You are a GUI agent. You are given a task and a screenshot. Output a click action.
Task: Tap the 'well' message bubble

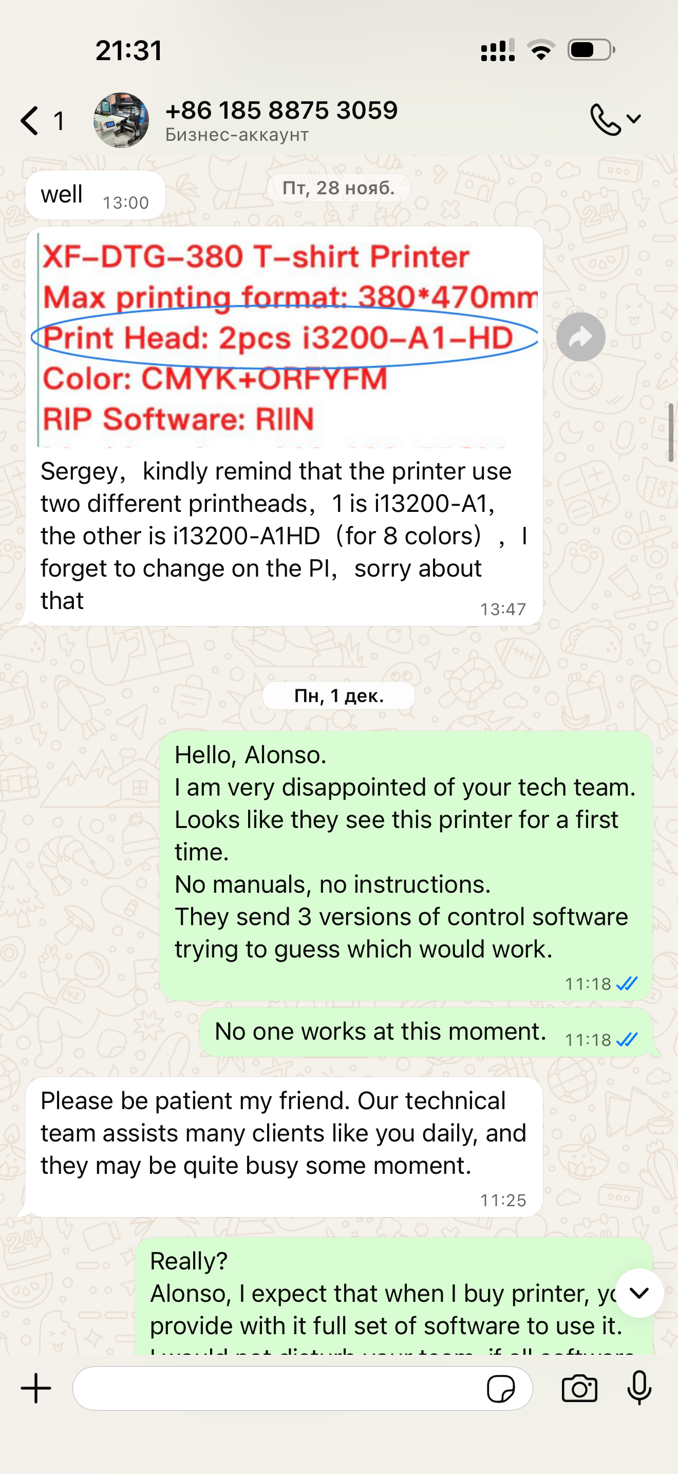pos(96,195)
